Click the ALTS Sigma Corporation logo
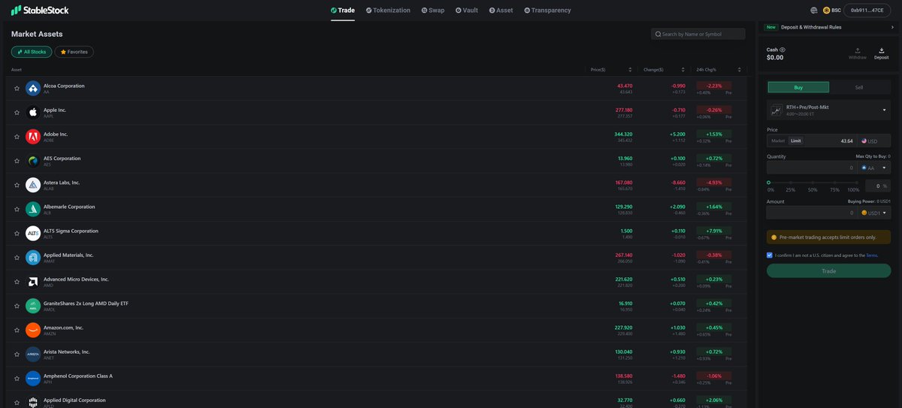The image size is (902, 408). tap(33, 234)
